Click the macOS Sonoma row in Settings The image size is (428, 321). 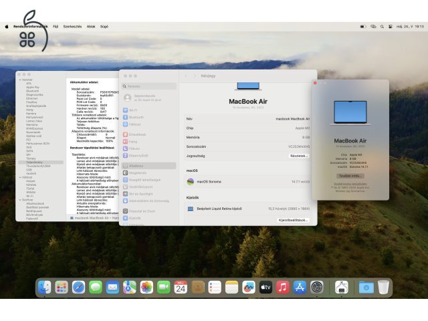248,181
